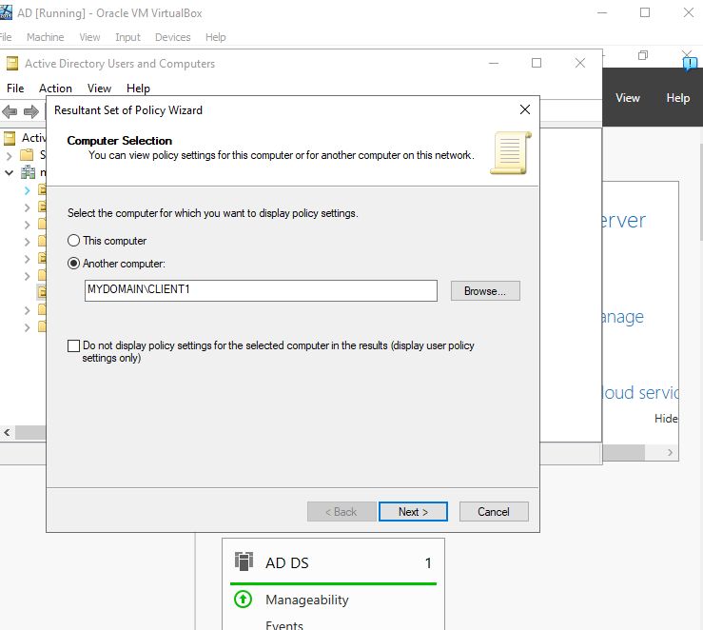Click the Cancel button in the wizard
The height and width of the screenshot is (630, 703).
494,512
